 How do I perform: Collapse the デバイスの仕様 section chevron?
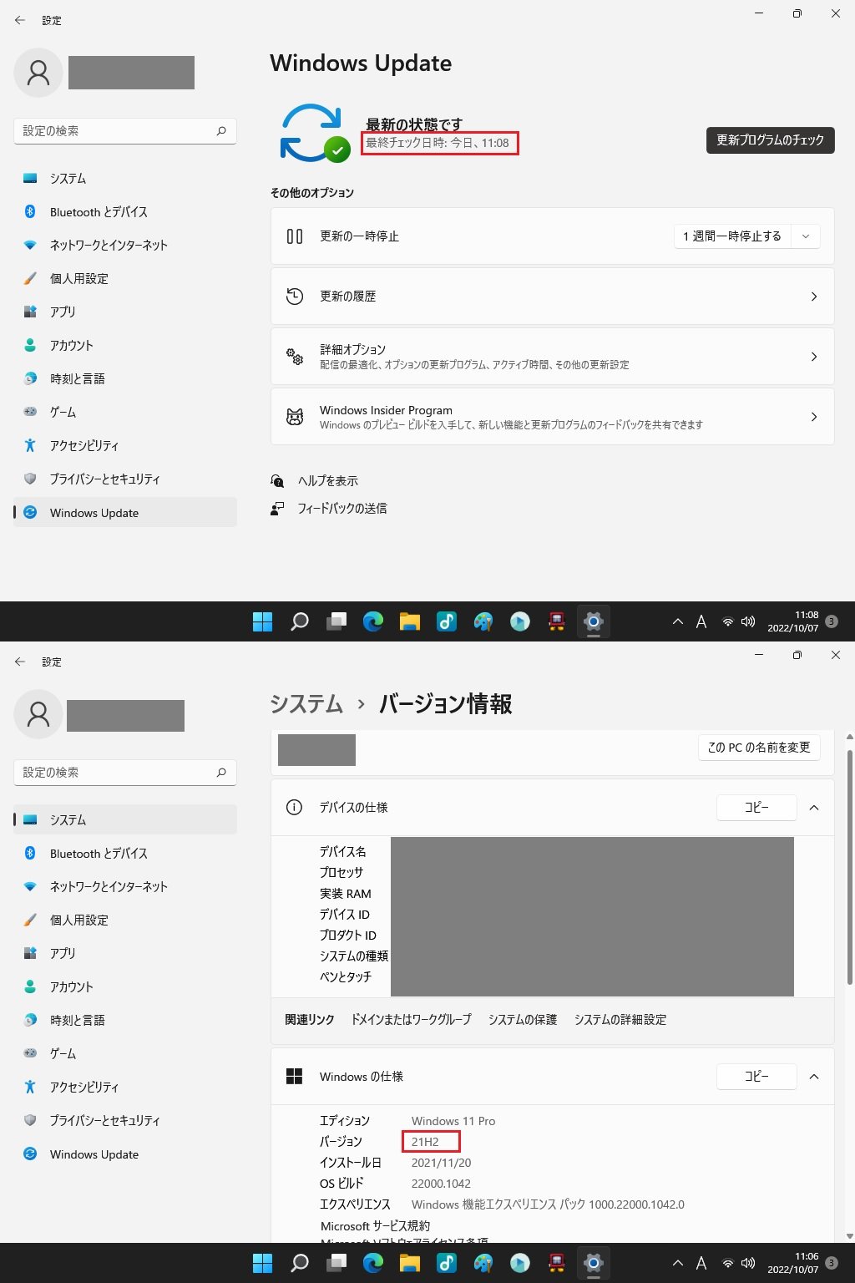point(814,808)
